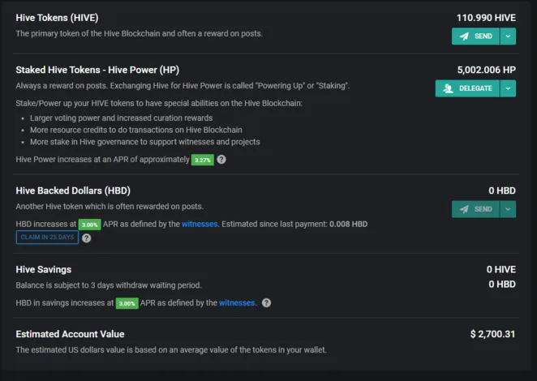
Task: Click the help icon beside Hive Power APR
Action: 221,160
